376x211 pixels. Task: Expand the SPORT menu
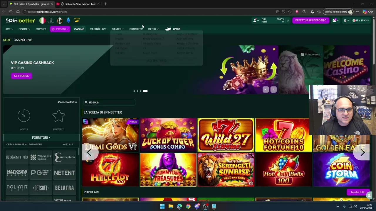click(24, 29)
